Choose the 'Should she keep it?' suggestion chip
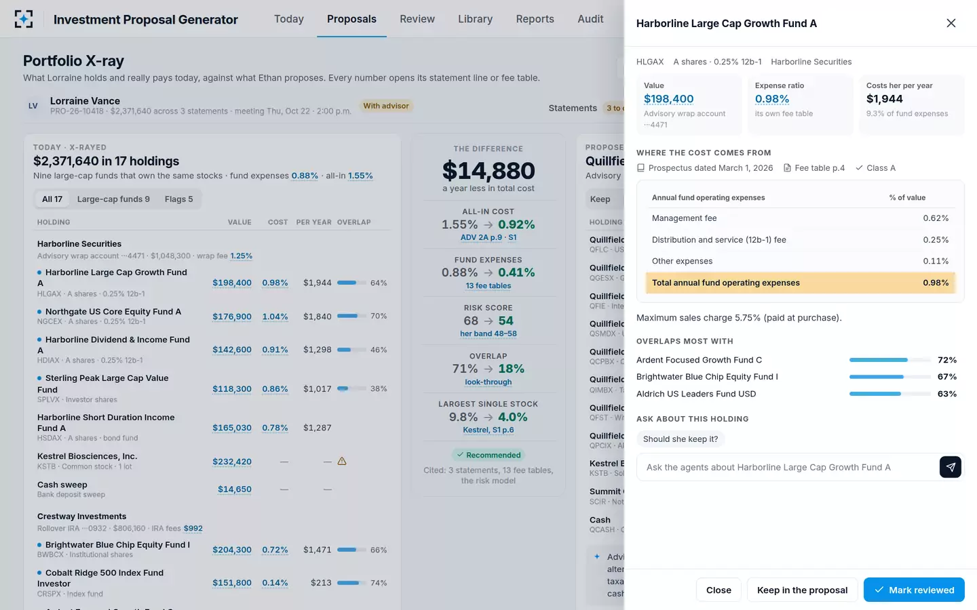977x610 pixels. click(681, 439)
